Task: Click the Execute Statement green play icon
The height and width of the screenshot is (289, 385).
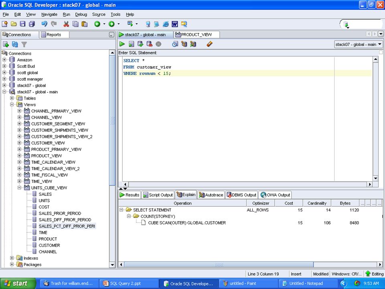Action: (122, 44)
